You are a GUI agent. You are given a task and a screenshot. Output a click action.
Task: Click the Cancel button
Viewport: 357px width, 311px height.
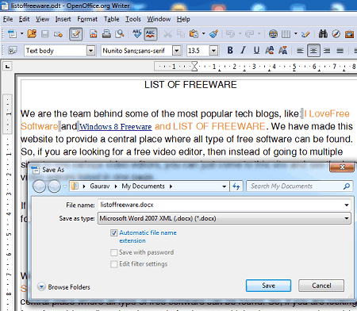click(x=321, y=286)
